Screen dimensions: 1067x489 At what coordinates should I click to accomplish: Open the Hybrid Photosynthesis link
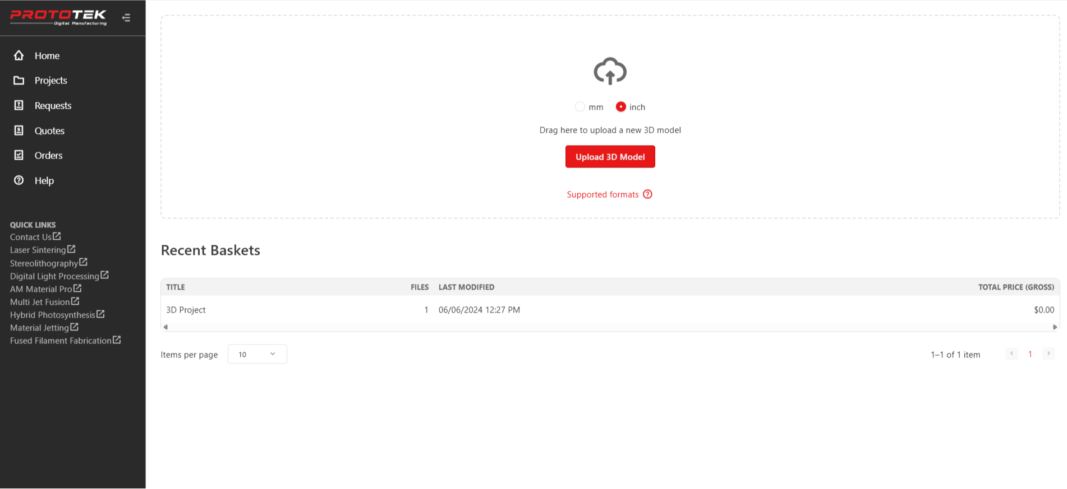53,315
